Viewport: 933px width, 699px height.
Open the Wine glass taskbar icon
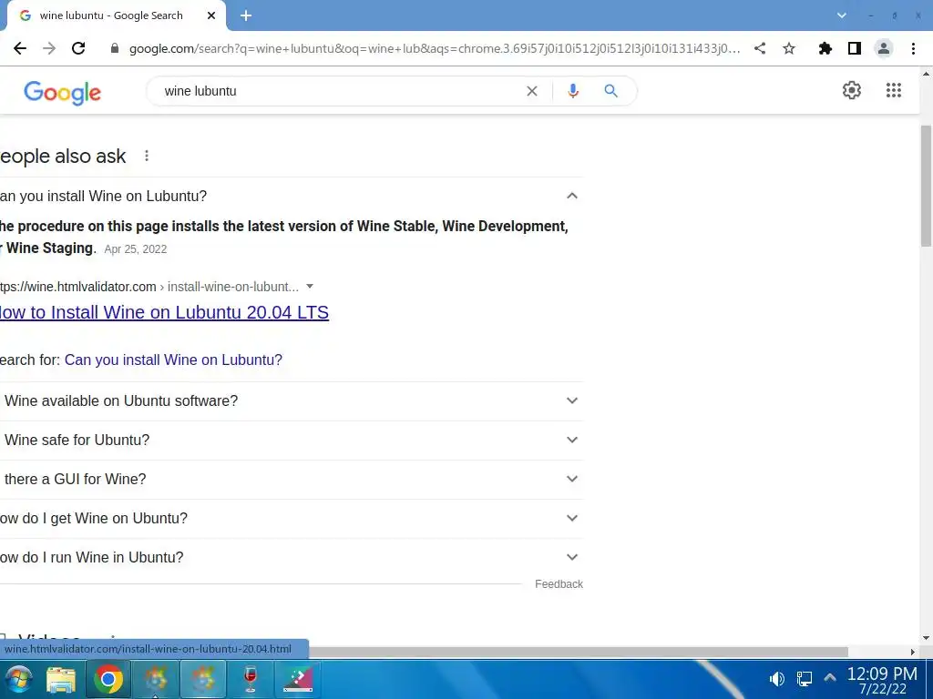[251, 679]
